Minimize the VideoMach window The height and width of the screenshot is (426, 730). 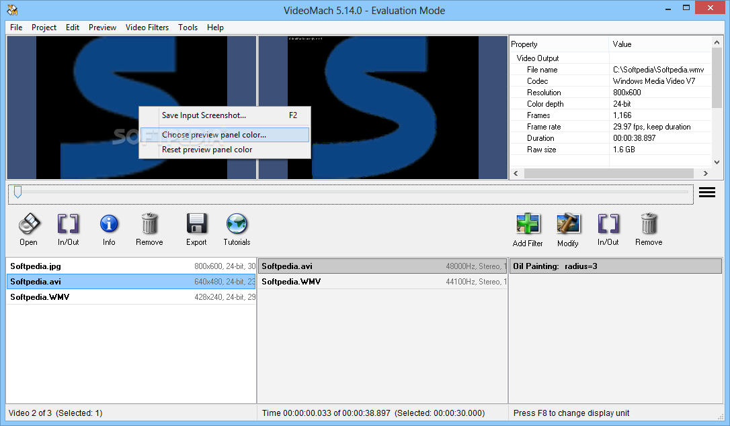tap(668, 8)
